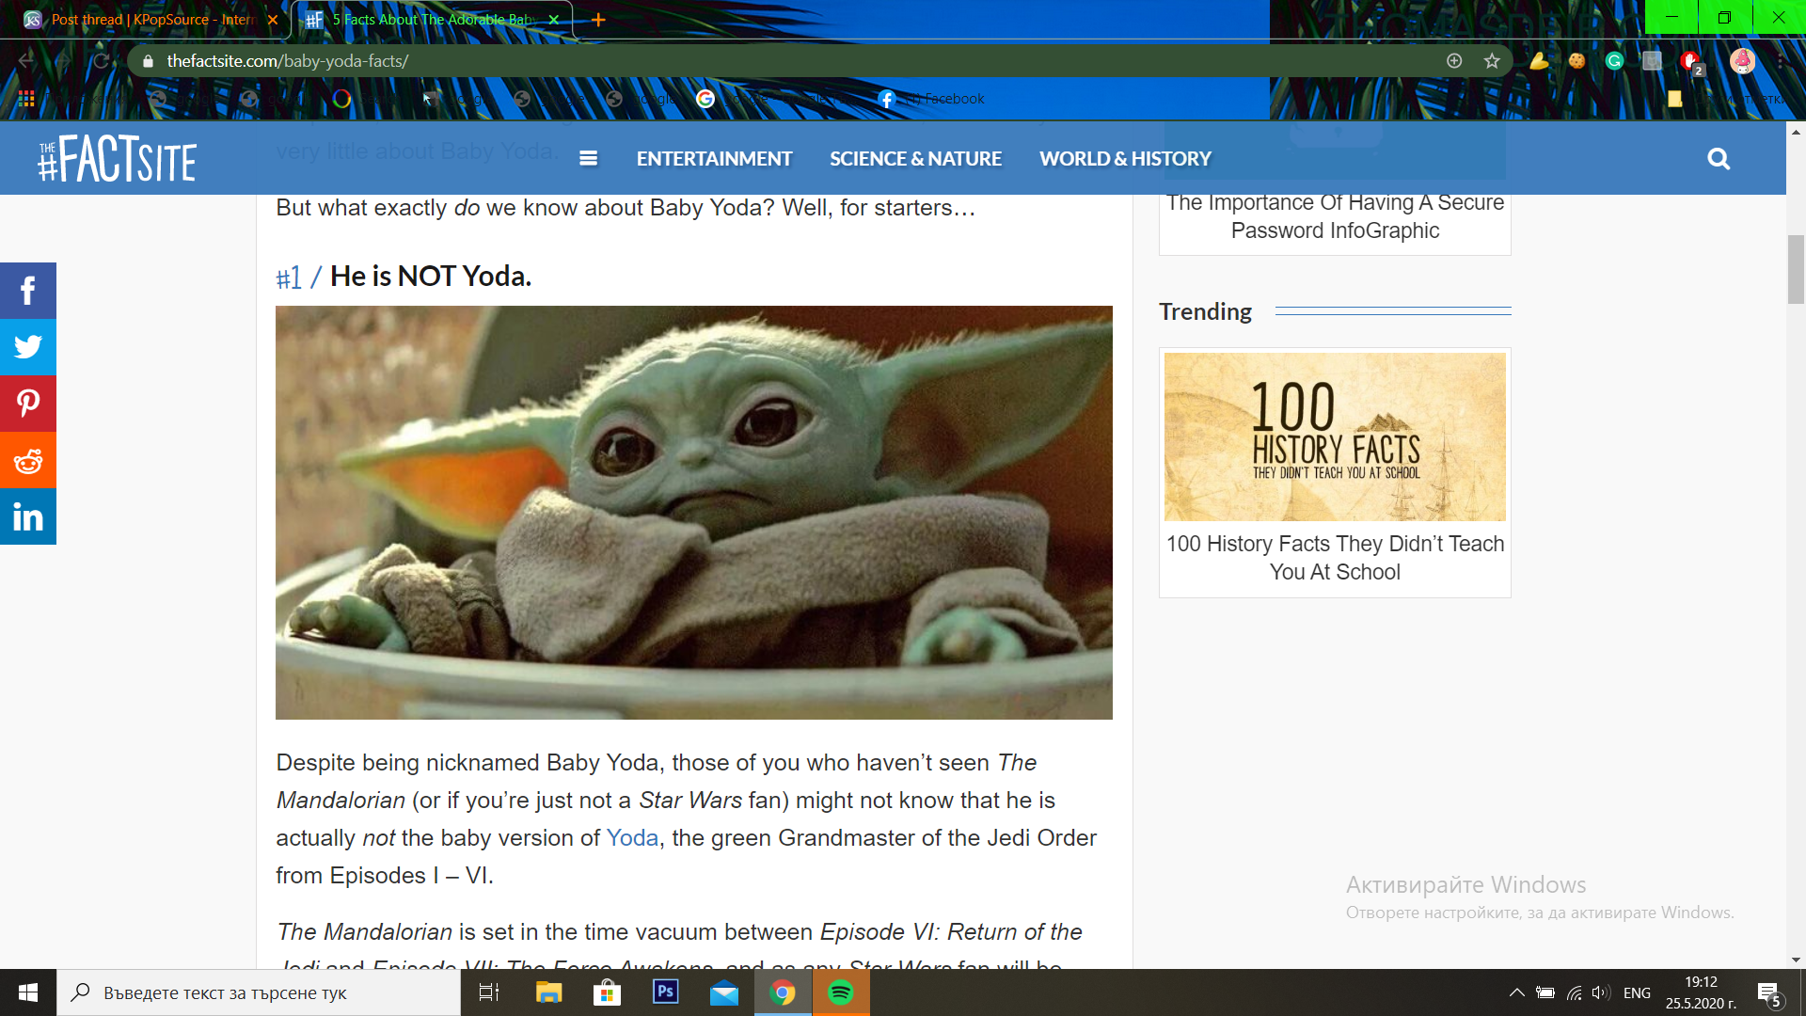The height and width of the screenshot is (1016, 1806).
Task: Reload the current page
Action: tap(102, 61)
